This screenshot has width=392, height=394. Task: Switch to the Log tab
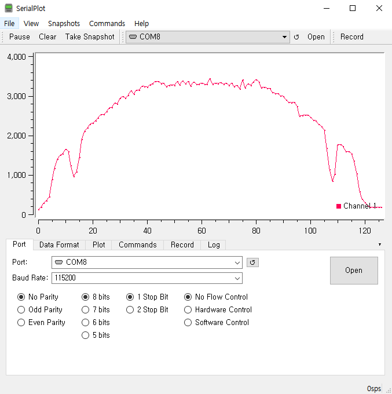tap(214, 245)
